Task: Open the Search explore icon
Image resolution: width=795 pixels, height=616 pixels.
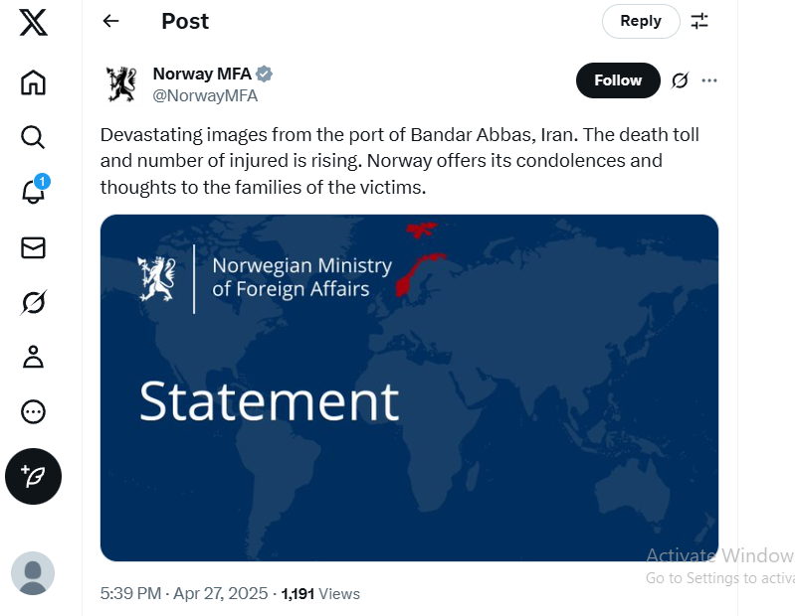Action: click(33, 137)
